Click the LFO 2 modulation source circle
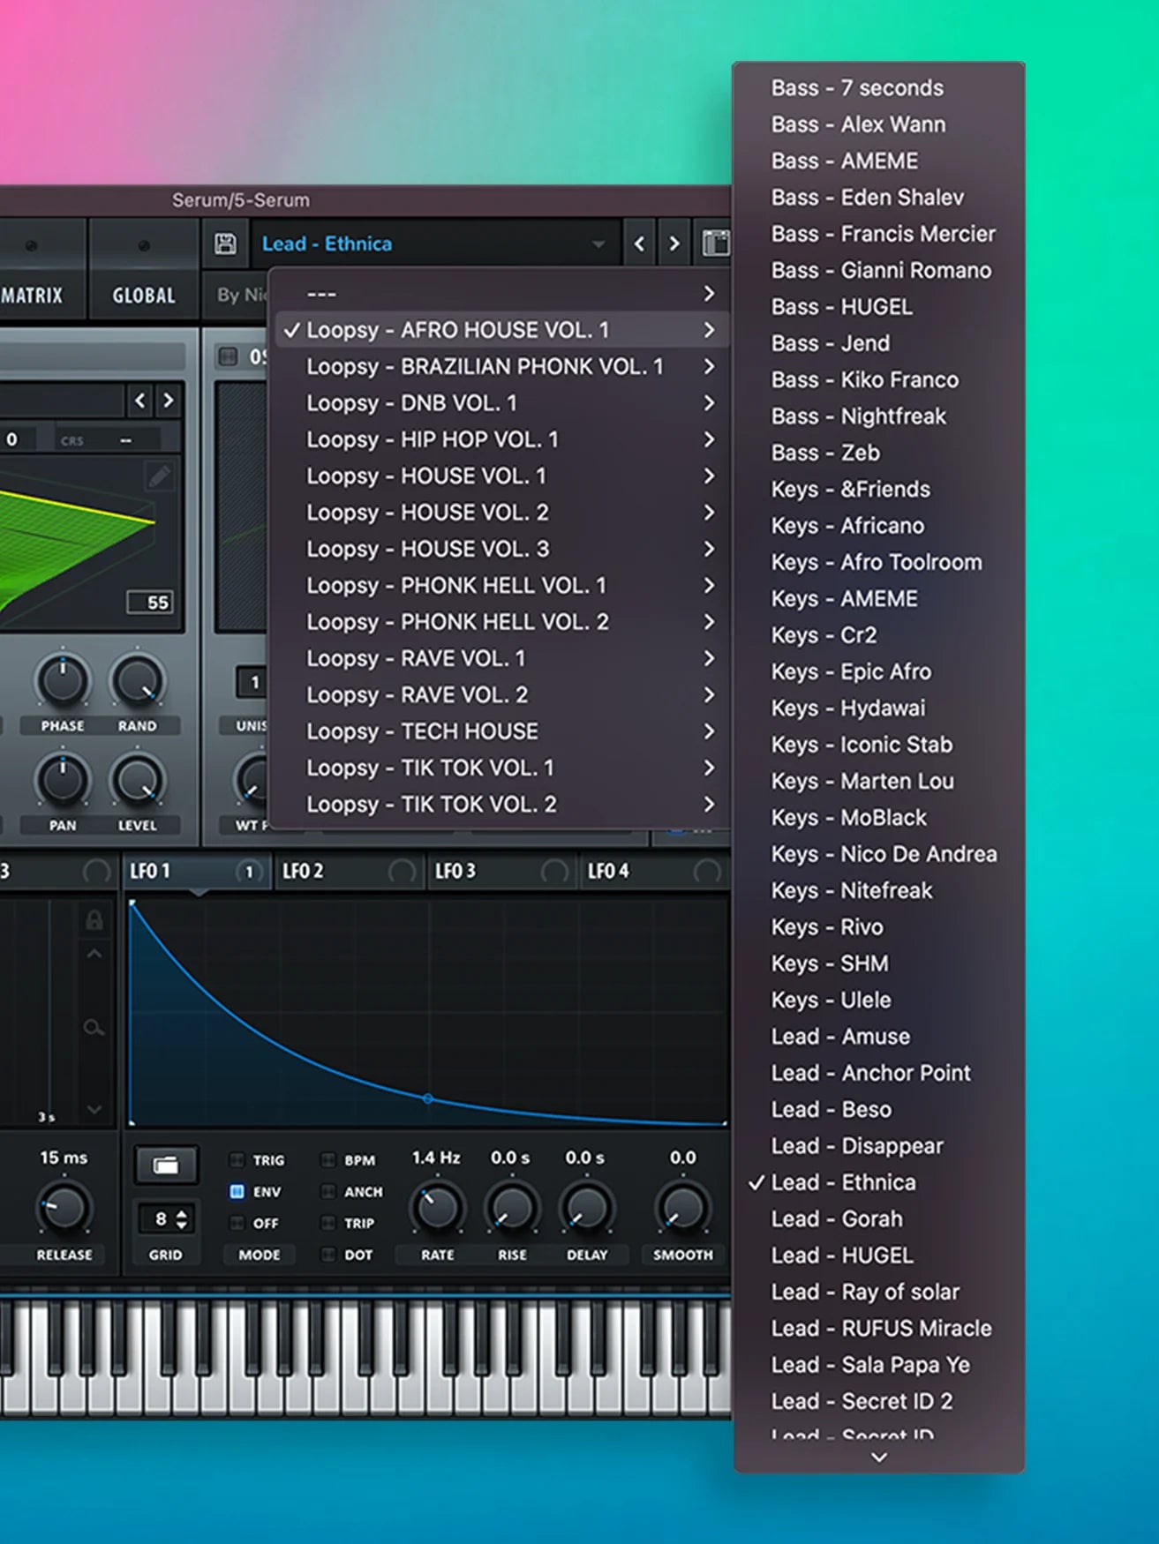Screen dimensions: 1159x1544 click(402, 872)
